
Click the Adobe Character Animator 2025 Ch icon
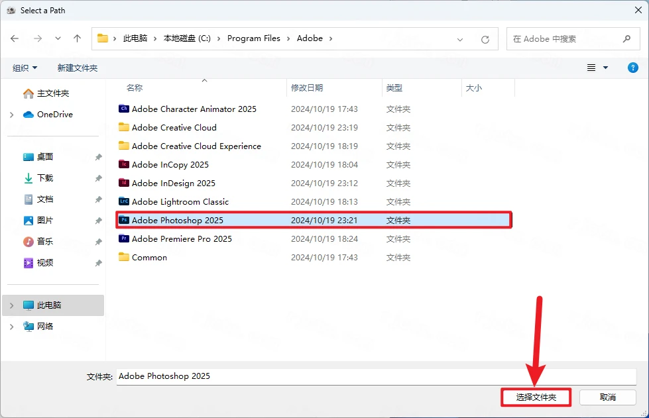tap(124, 109)
